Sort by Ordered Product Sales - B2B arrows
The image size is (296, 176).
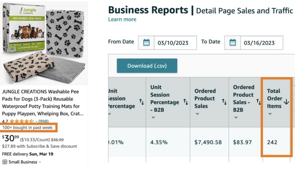point(258,102)
